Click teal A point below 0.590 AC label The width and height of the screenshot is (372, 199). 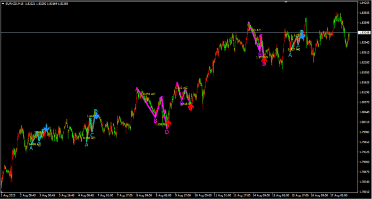87,144
